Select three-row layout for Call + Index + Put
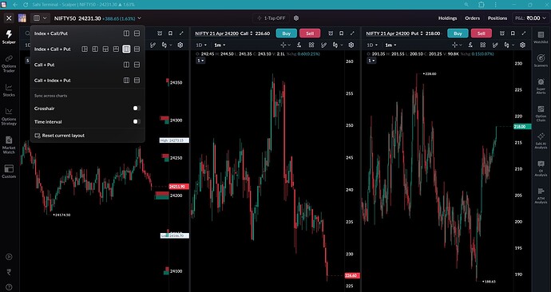Image resolution: width=551 pixels, height=292 pixels. [x=137, y=81]
